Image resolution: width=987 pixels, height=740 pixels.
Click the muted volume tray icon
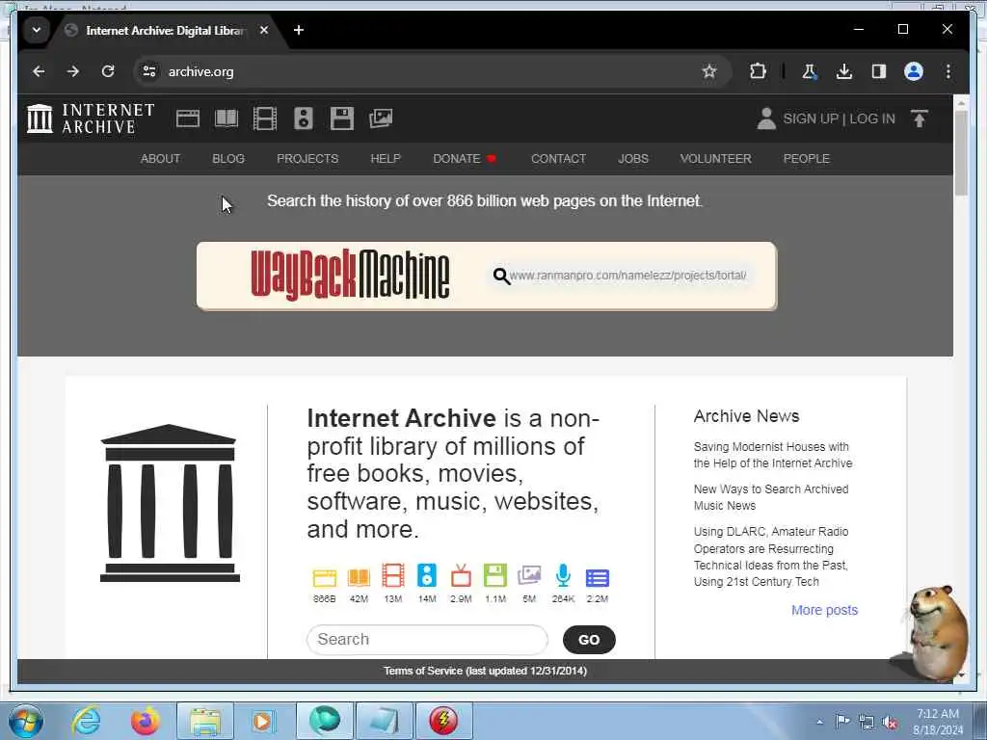coord(890,723)
